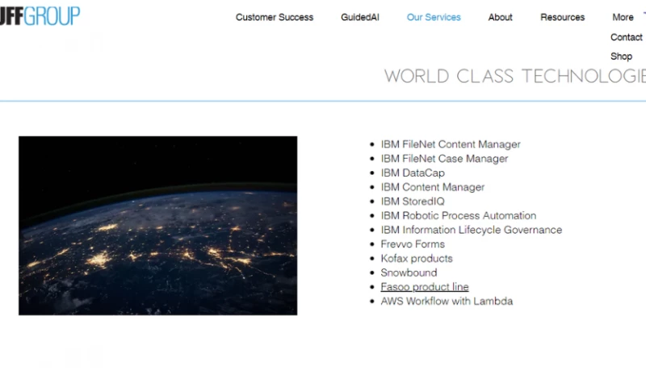
Task: Click AWS Workflow with Lambda entry
Action: tap(446, 302)
